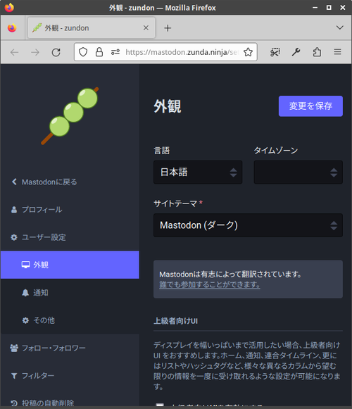Open the extensions puzzle icon
This screenshot has width=352, height=409.
click(x=317, y=52)
